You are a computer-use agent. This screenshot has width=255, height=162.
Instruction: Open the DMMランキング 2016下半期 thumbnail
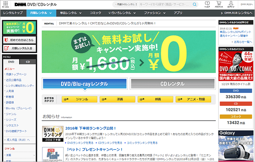tap(53, 134)
